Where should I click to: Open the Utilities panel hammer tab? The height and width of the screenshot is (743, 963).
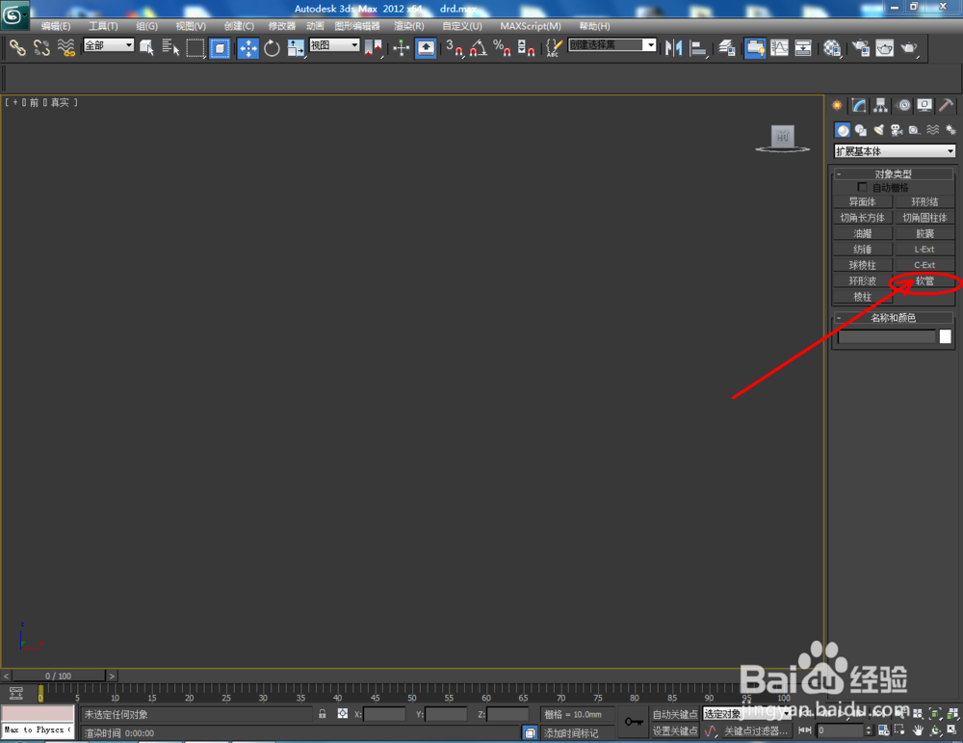click(947, 106)
